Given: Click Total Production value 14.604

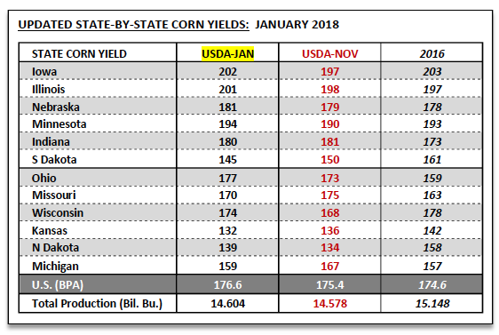Looking at the screenshot, I should point(228,303).
